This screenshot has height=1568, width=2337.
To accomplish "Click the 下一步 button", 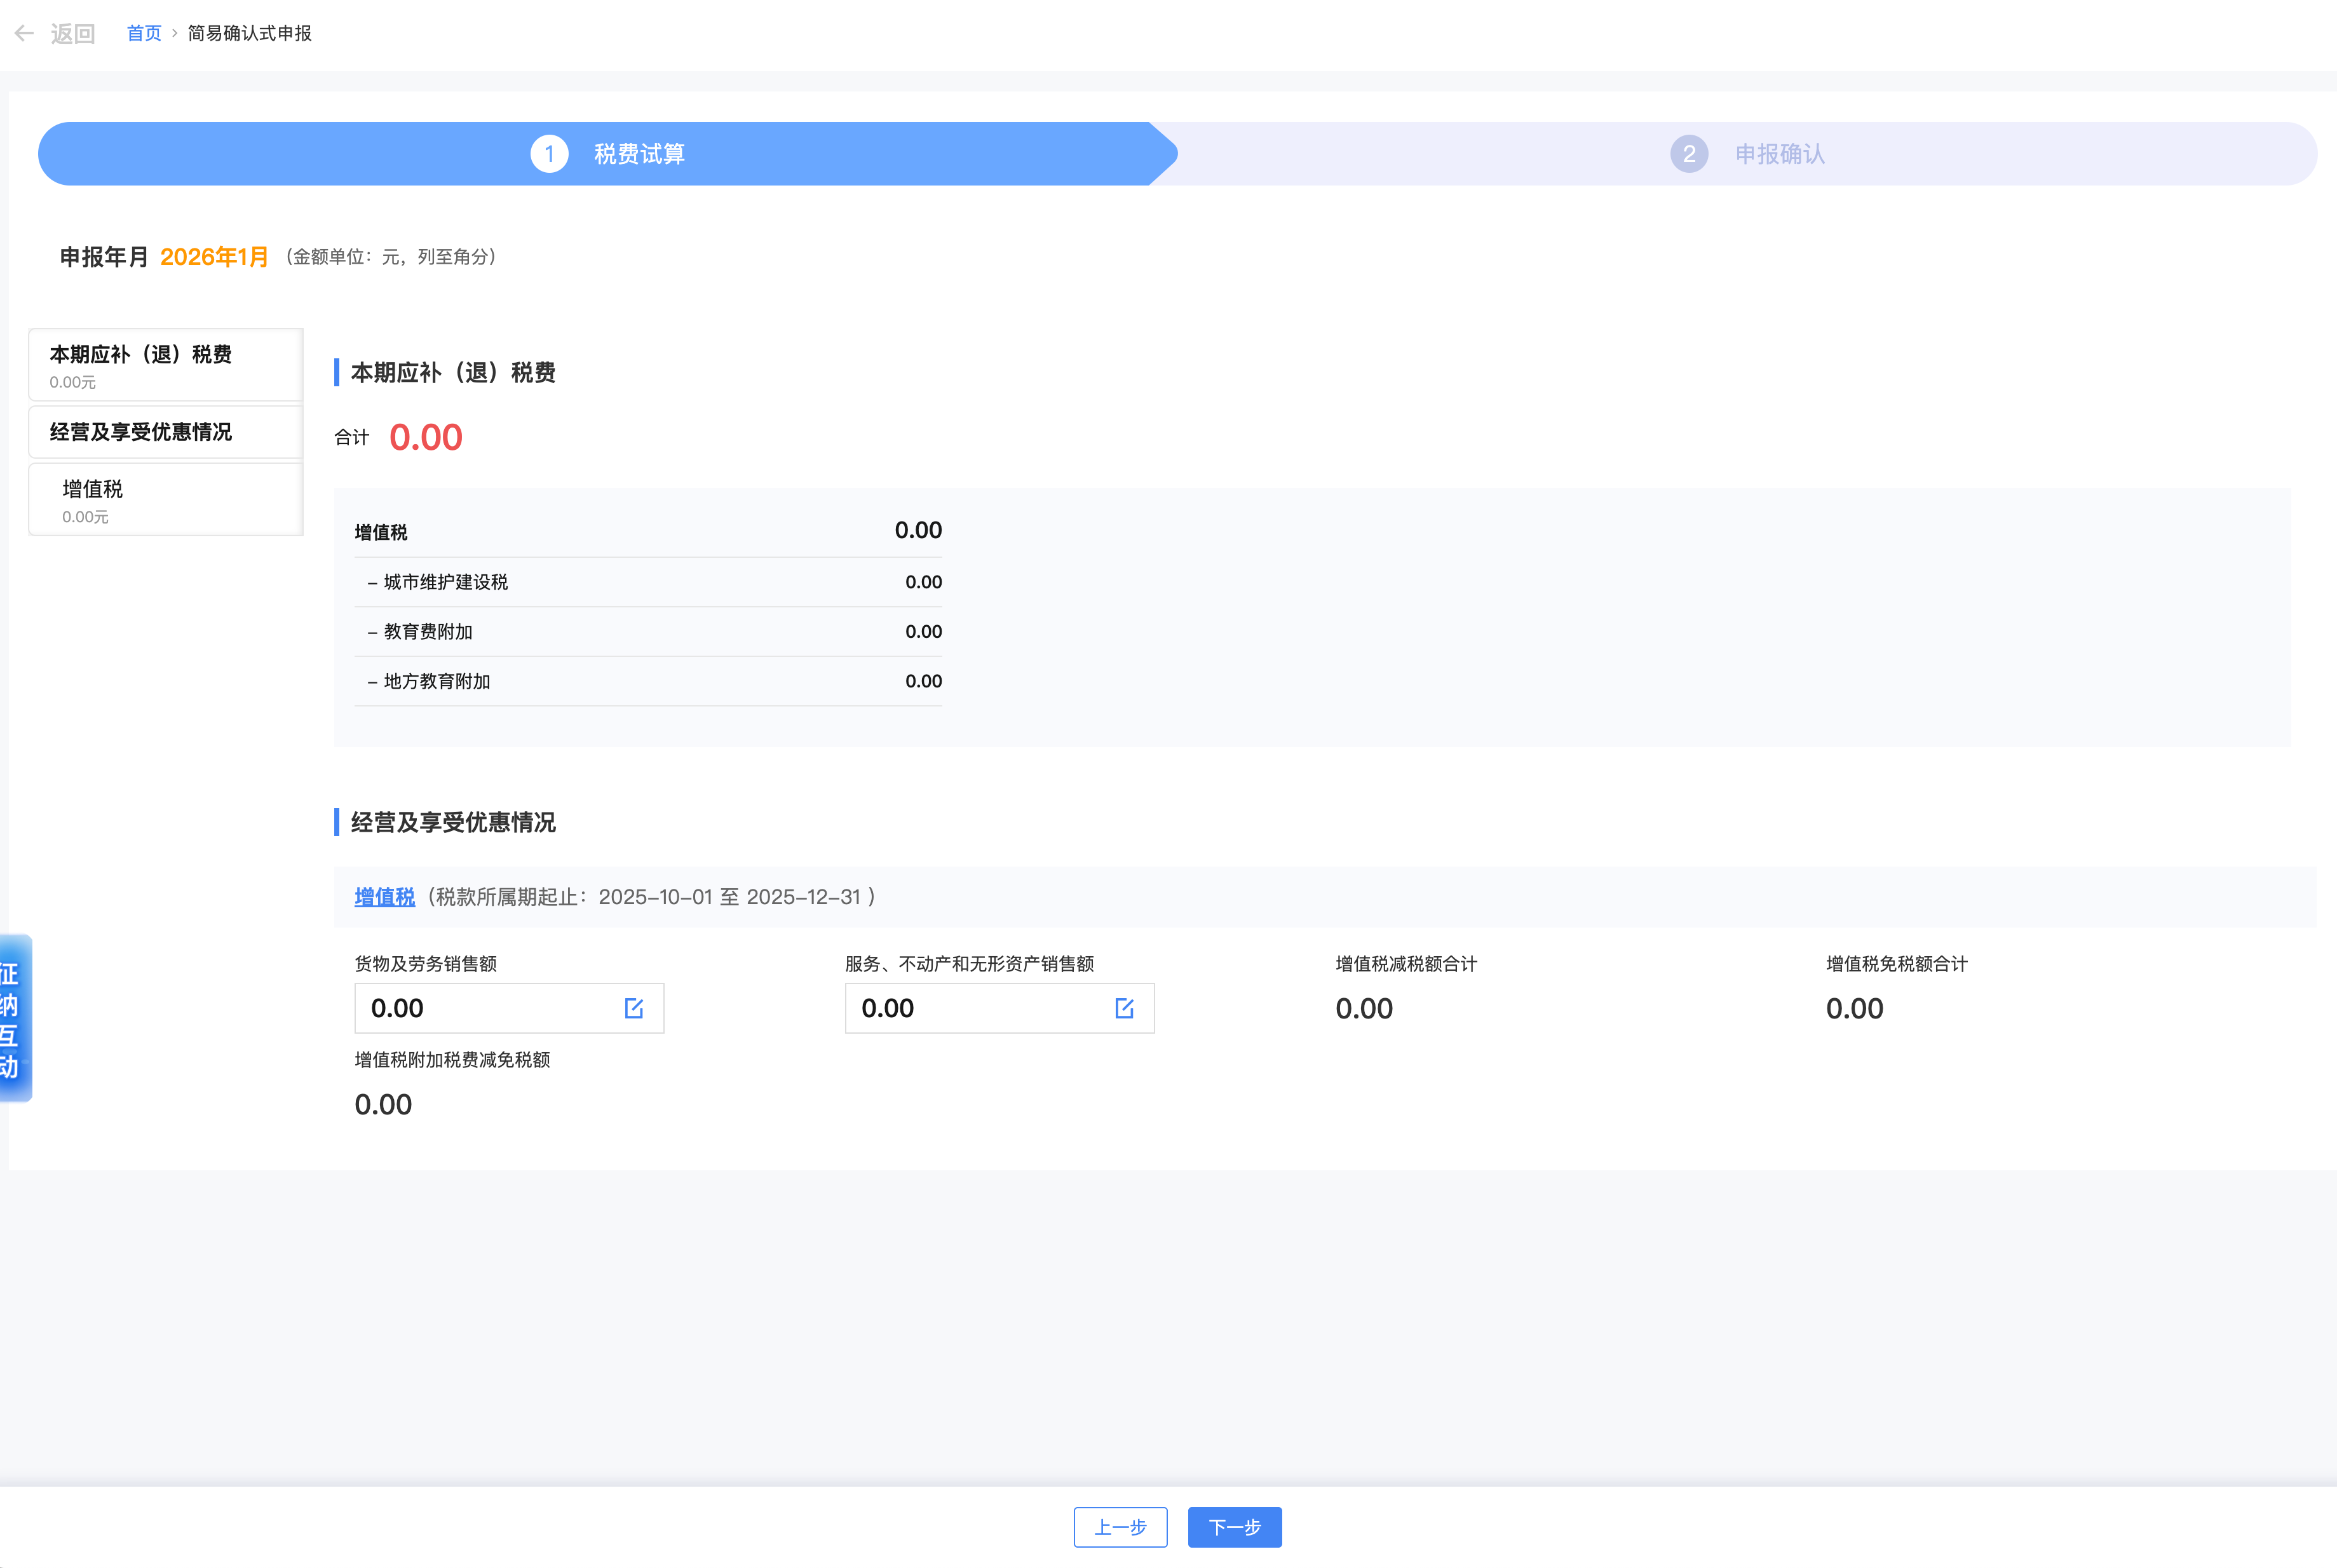I will 1234,1527.
